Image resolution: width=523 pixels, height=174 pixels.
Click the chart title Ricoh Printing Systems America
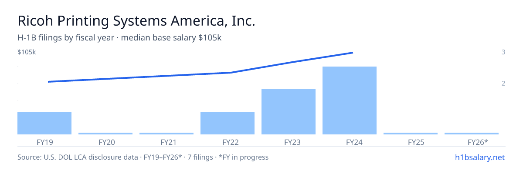(136, 21)
